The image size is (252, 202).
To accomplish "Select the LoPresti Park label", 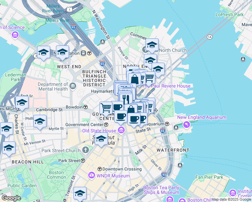I will tap(230, 14).
